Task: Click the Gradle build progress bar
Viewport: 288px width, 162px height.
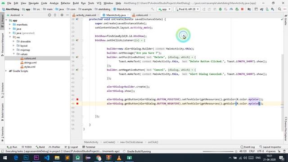Action: 218,152
